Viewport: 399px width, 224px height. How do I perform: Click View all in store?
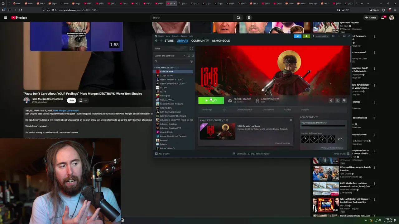282,143
